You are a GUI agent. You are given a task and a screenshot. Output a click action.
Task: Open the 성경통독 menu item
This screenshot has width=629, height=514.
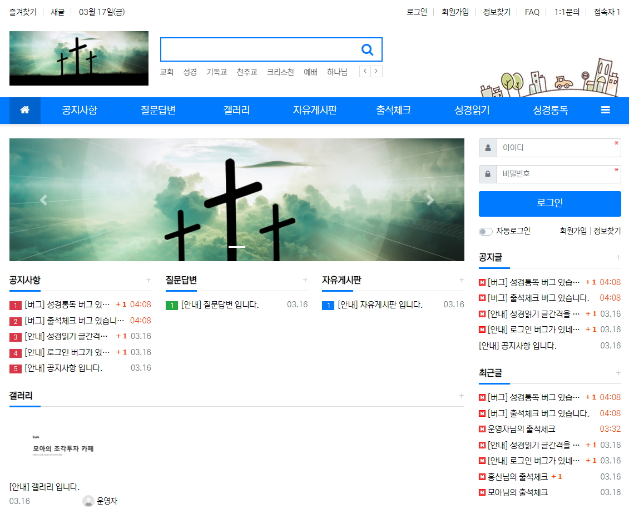point(550,110)
